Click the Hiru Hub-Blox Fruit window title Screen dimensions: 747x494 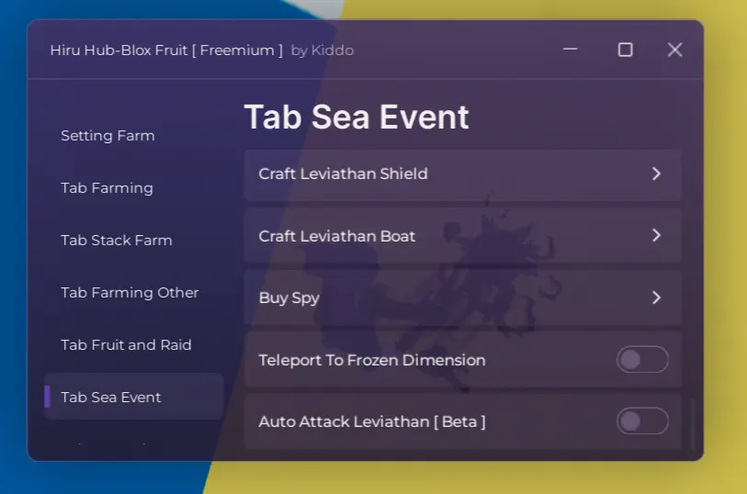[166, 51]
